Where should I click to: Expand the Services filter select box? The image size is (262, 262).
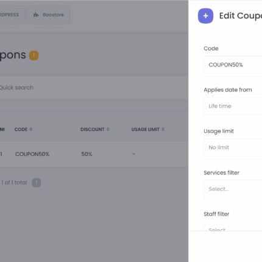tap(233, 189)
